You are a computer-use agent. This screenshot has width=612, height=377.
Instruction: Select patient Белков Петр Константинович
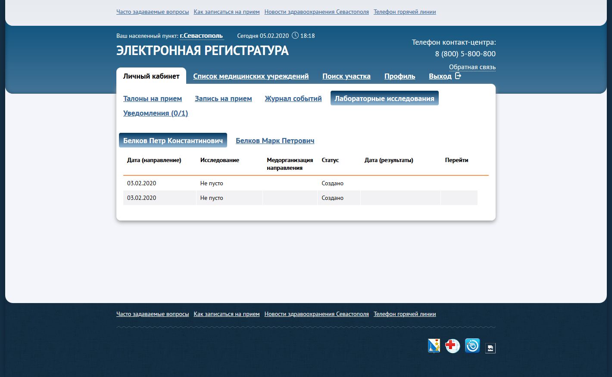173,140
